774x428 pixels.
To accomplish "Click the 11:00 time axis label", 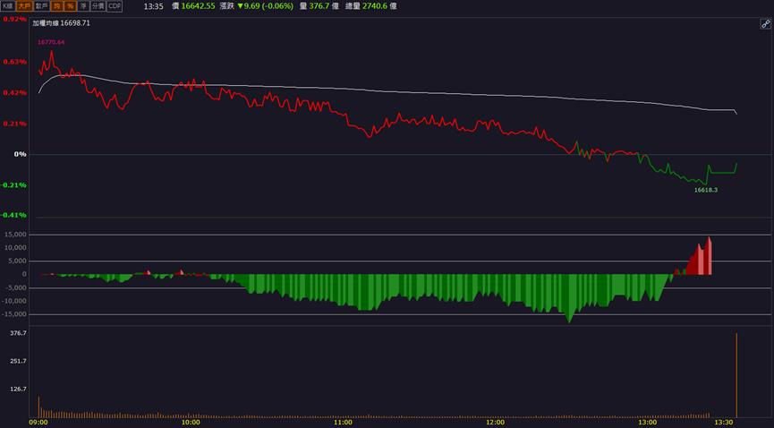I will click(343, 422).
